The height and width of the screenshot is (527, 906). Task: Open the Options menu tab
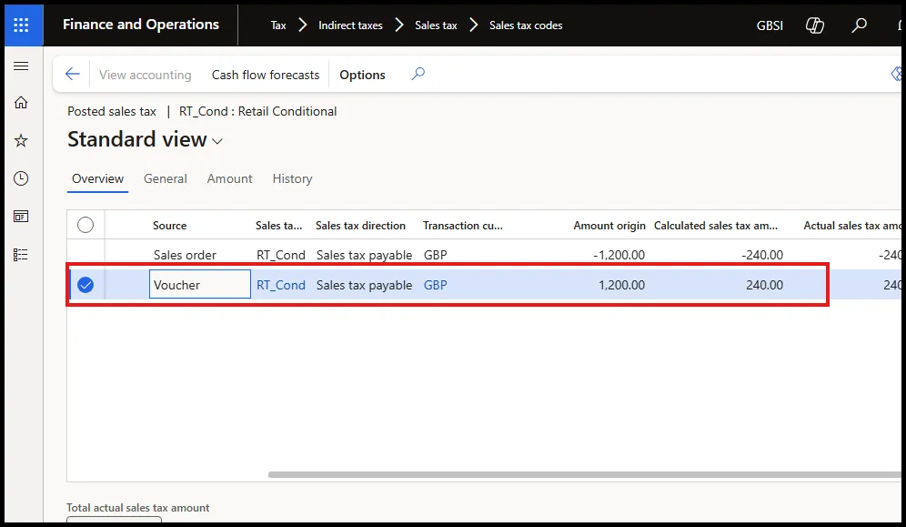pos(362,75)
